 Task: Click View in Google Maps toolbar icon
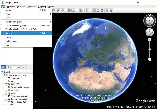point(107,10)
